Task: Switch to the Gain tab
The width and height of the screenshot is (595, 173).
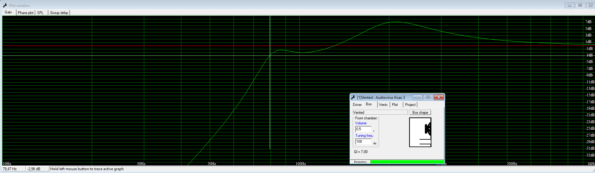Action: tap(8, 12)
